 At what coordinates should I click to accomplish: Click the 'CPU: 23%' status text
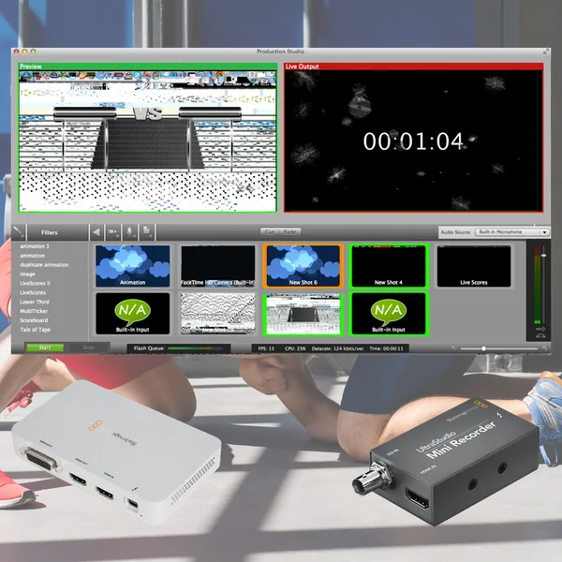pyautogui.click(x=295, y=348)
